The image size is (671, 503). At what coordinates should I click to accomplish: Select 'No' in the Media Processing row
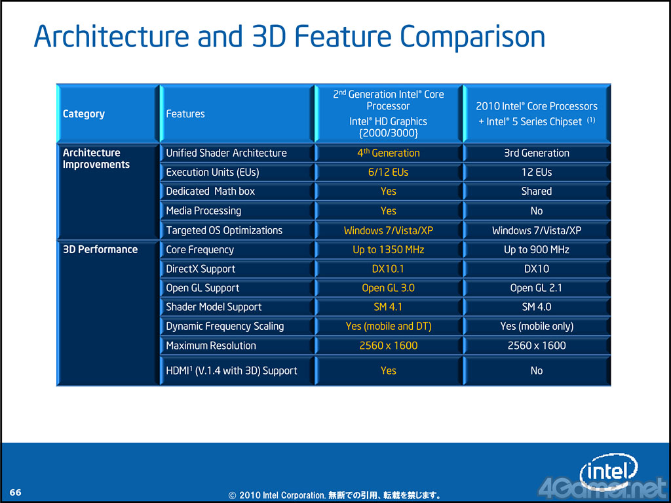(537, 211)
